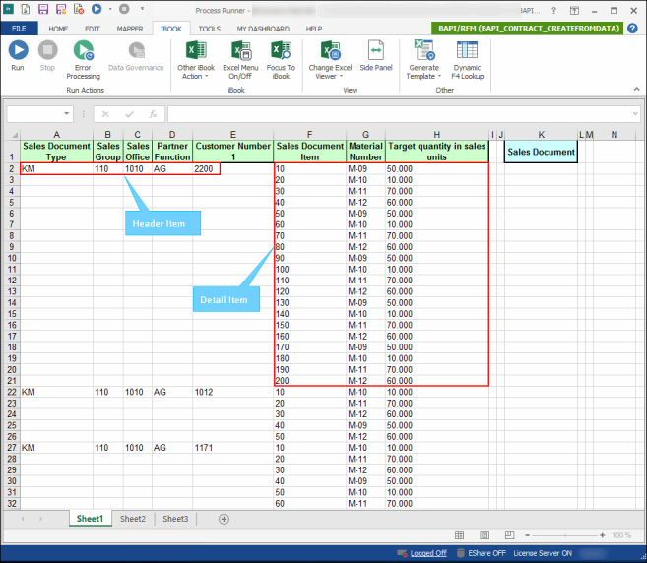Switch to Normal view icon

[x=459, y=535]
